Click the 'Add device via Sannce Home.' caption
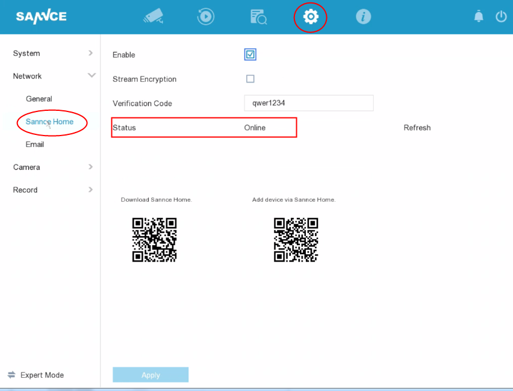513x391 pixels. coord(294,200)
